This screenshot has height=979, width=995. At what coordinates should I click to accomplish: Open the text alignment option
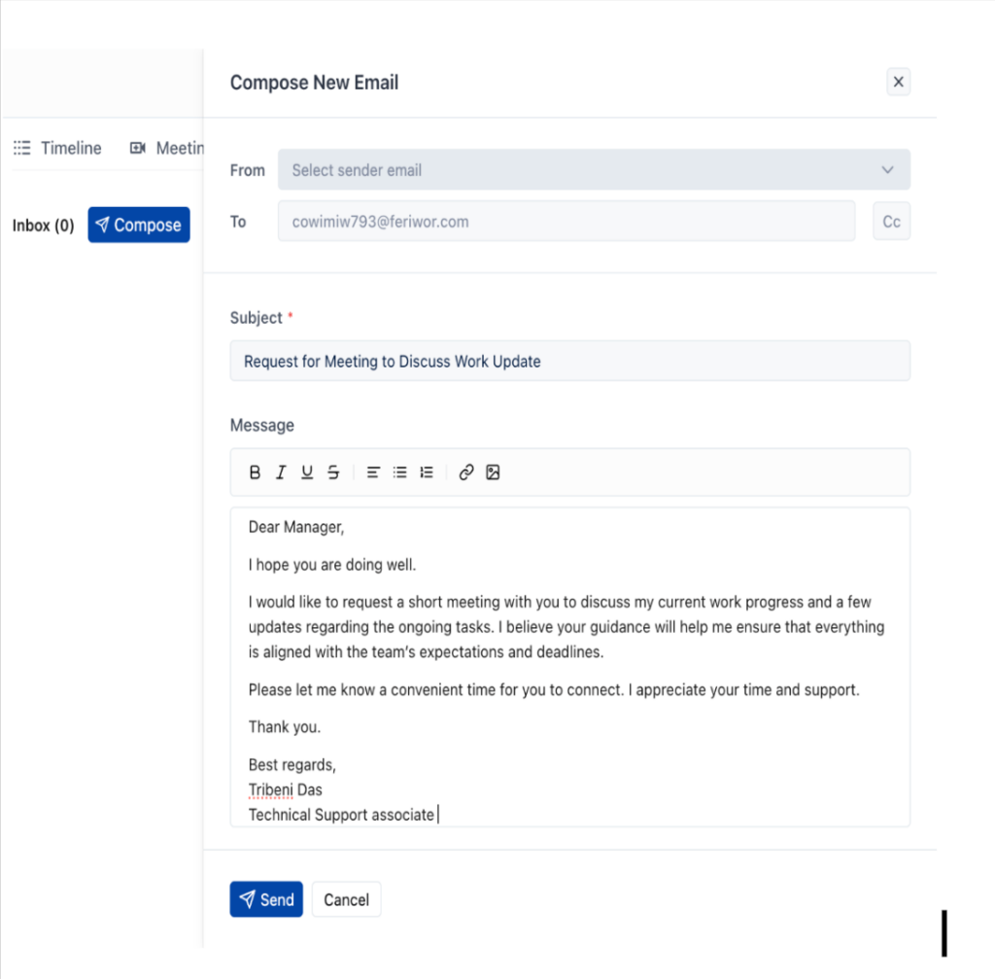[x=372, y=472]
